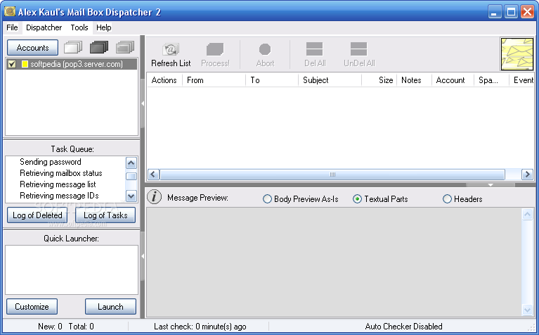Sort by the Event column header
The width and height of the screenshot is (539, 335).
point(521,80)
